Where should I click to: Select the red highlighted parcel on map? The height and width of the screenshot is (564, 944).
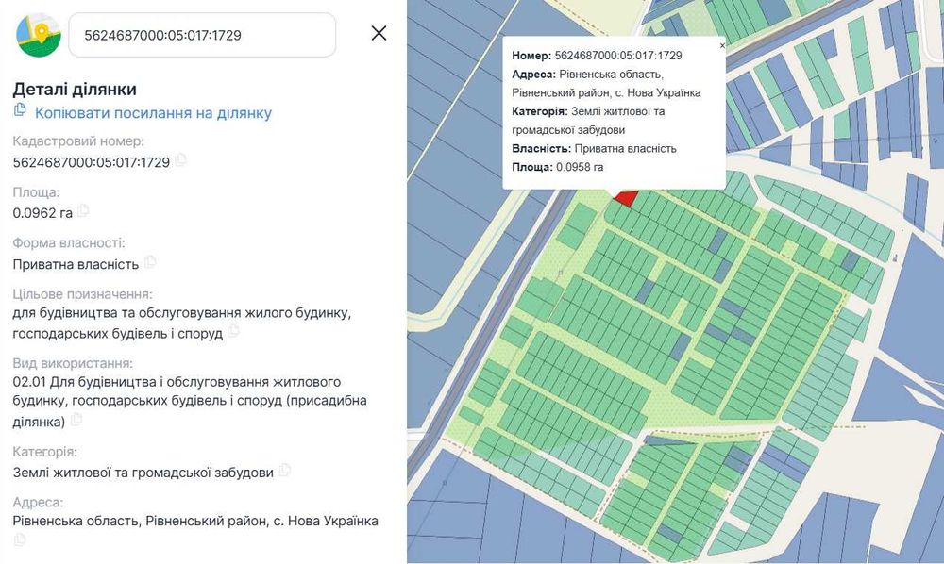pyautogui.click(x=625, y=196)
